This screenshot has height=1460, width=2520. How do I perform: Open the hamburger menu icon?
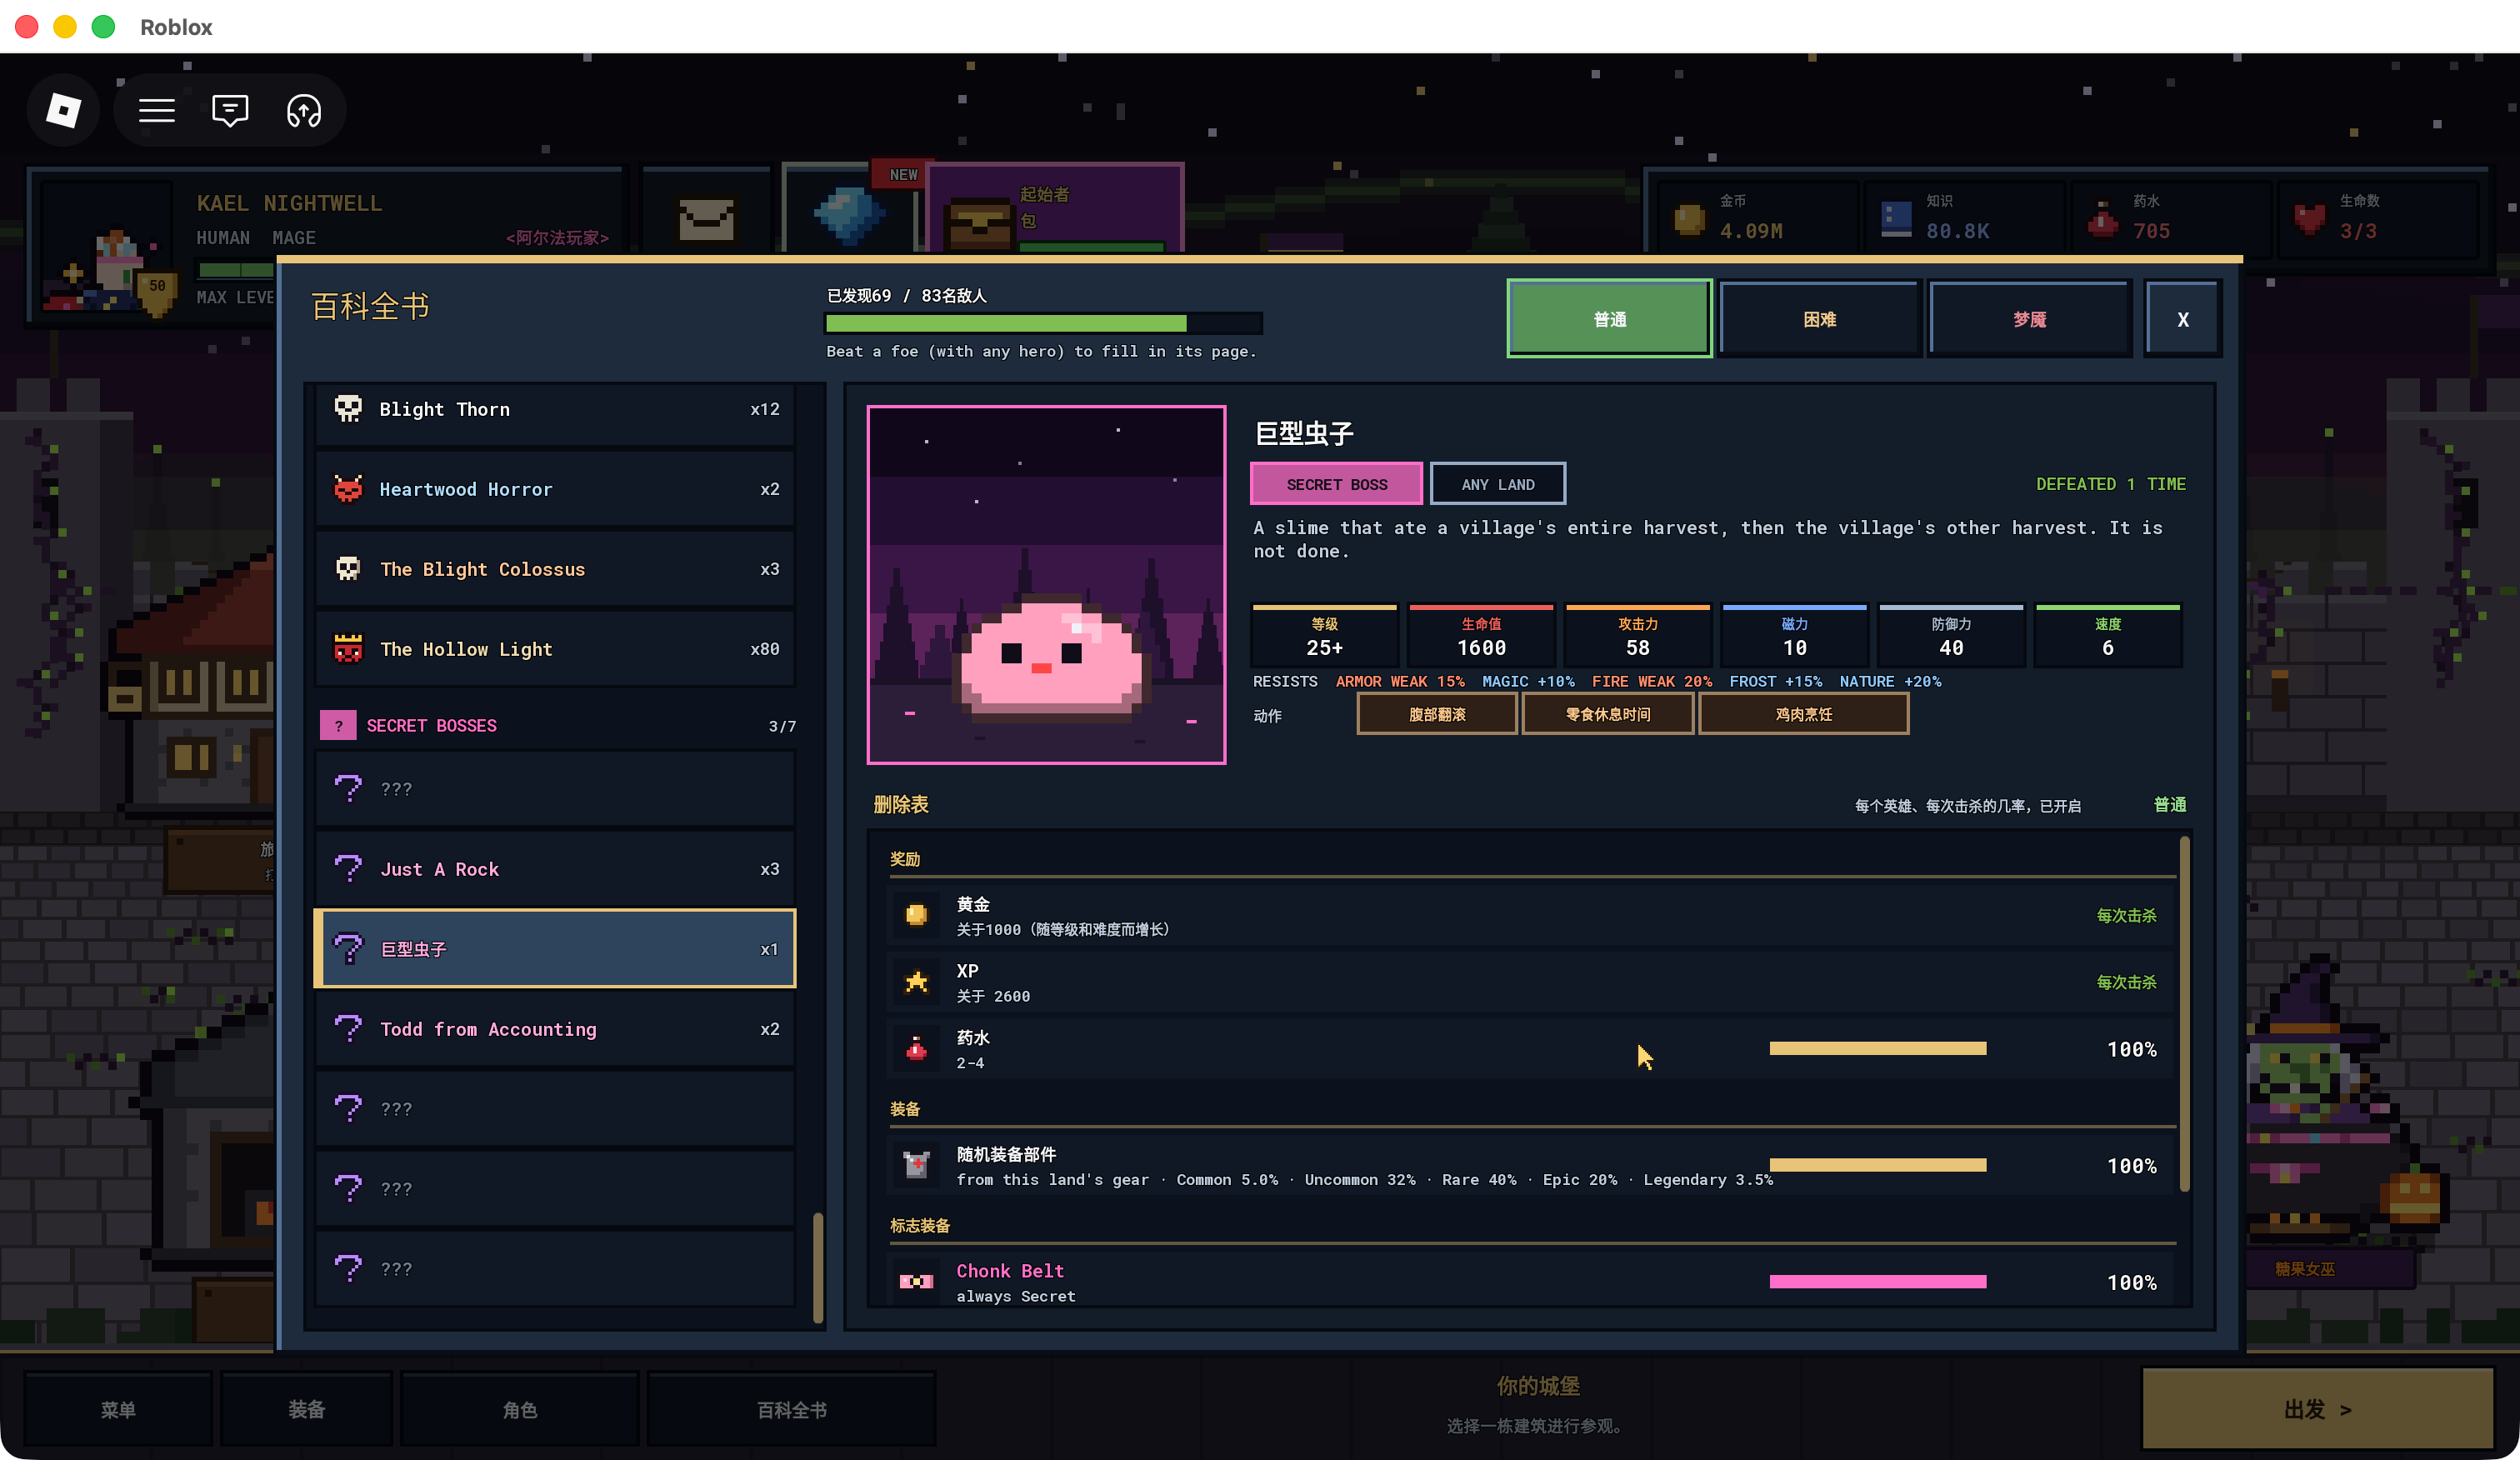pyautogui.click(x=157, y=110)
